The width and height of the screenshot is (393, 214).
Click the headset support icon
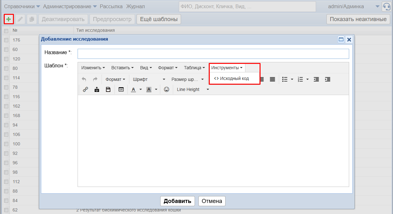click(386, 7)
